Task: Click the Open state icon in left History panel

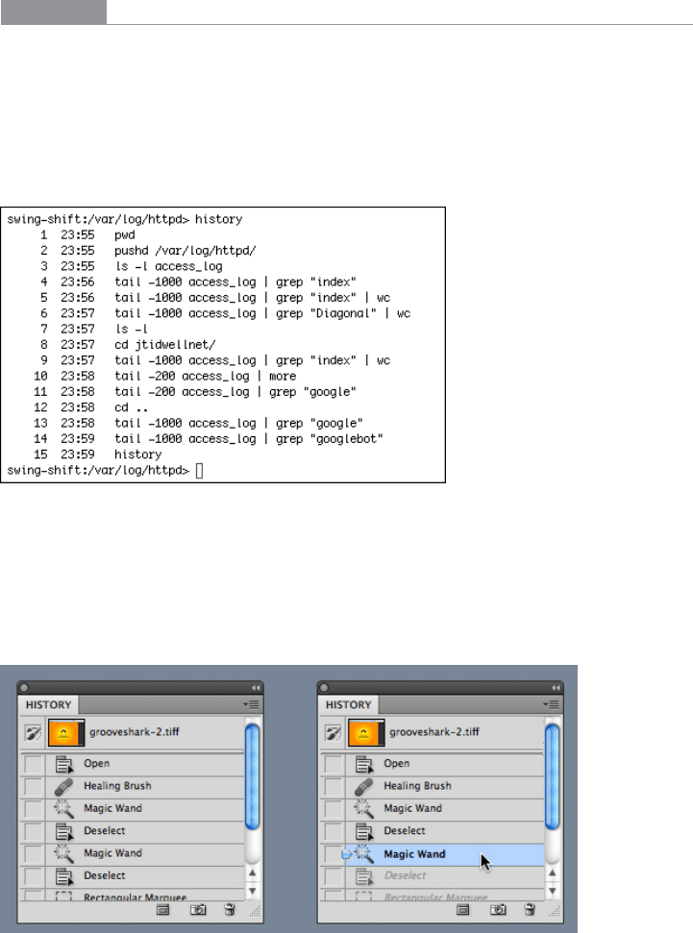Action: pos(63,764)
